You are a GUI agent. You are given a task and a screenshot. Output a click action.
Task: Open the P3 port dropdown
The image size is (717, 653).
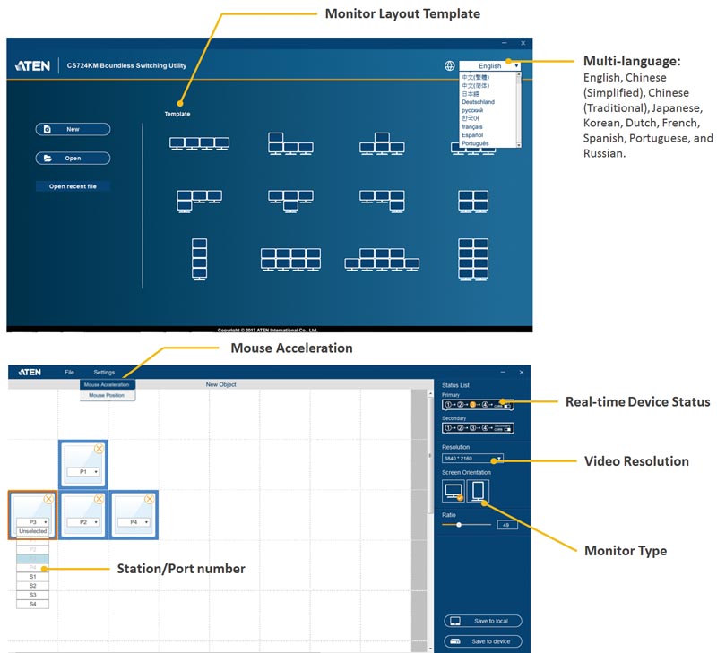[x=33, y=522]
